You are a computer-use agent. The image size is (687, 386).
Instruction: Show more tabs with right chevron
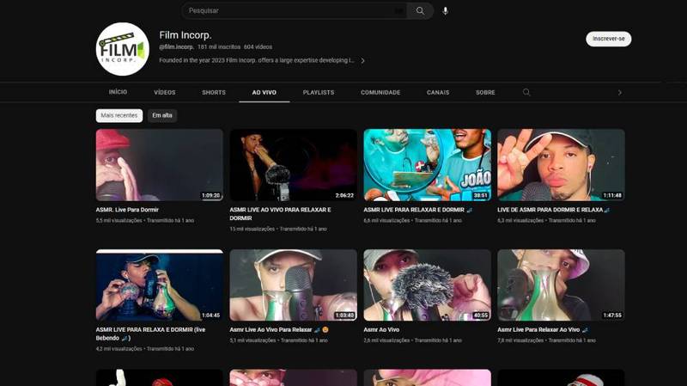tap(619, 92)
